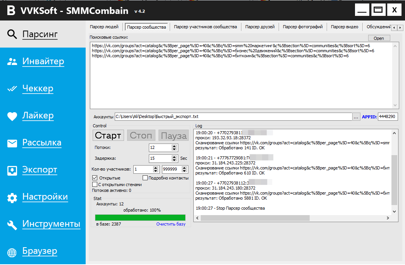The height and width of the screenshot is (265, 405).
Task: Click the Задержка value field
Action: pyautogui.click(x=160, y=158)
